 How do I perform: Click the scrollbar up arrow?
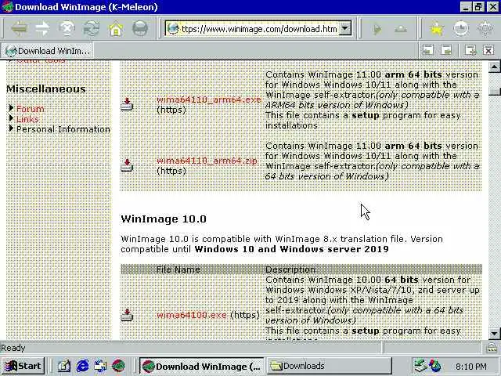coord(494,67)
